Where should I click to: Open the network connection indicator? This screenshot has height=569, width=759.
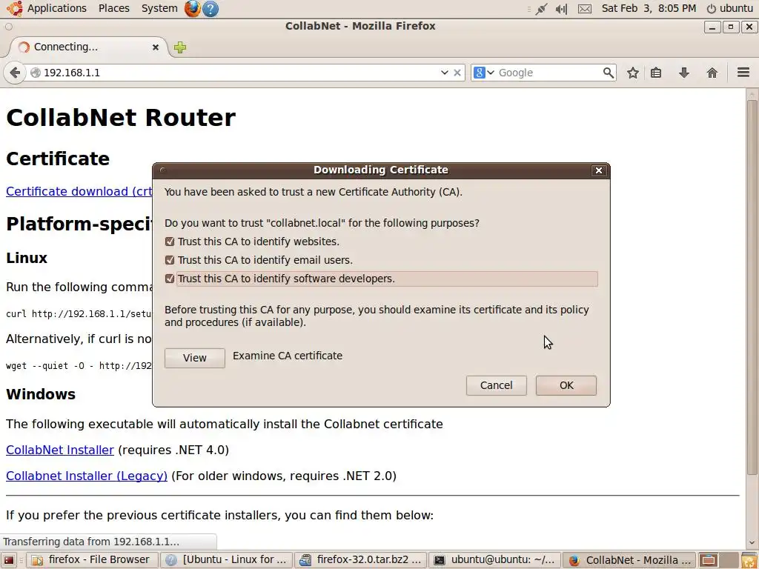(x=541, y=9)
